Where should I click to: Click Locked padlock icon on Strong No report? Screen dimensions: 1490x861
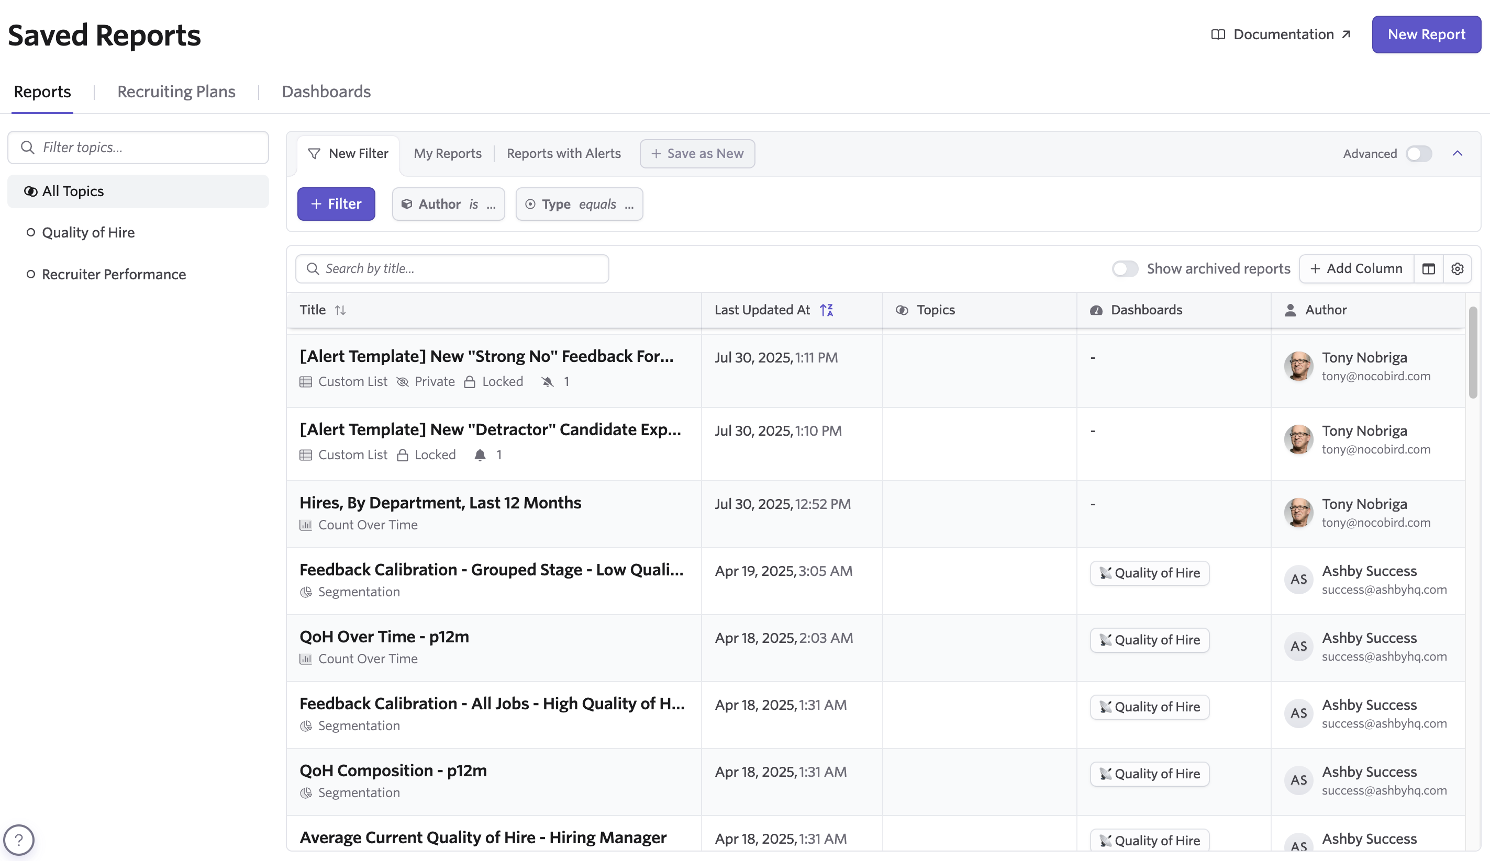[470, 382]
